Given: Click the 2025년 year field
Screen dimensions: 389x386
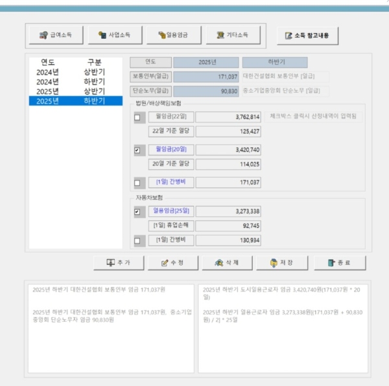Looking at the screenshot, I should pos(206,62).
